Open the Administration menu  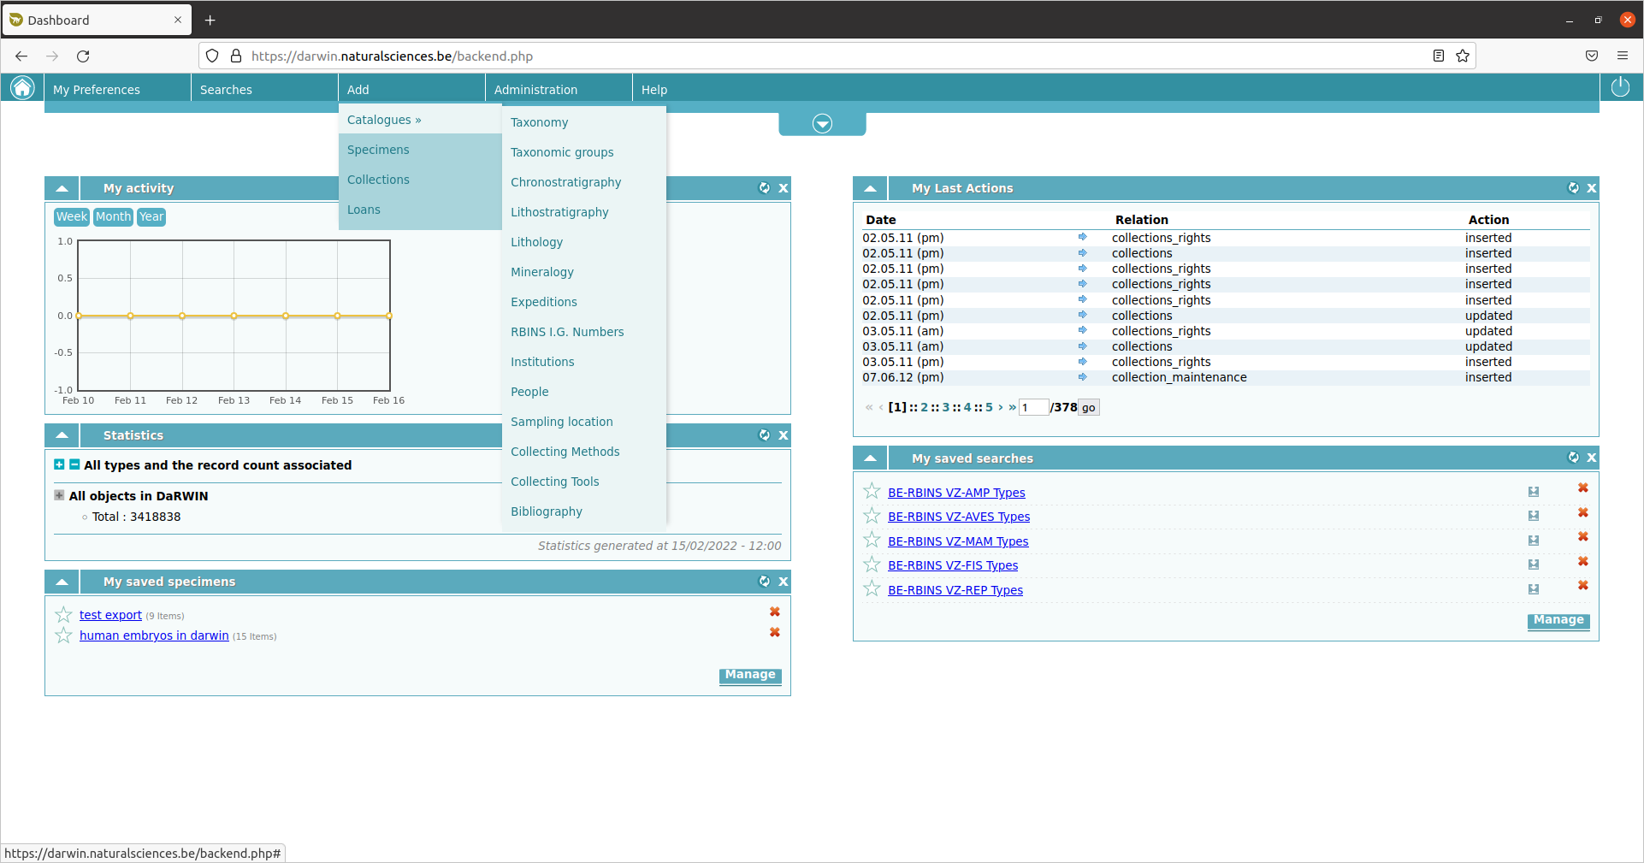coord(535,90)
